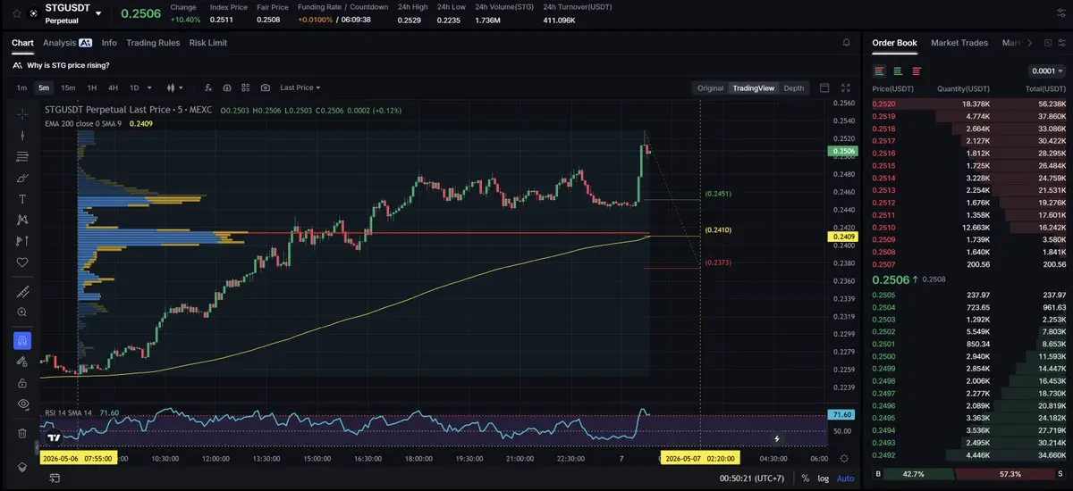This screenshot has width=1073, height=491.
Task: Toggle percent scale on chart
Action: pos(805,478)
